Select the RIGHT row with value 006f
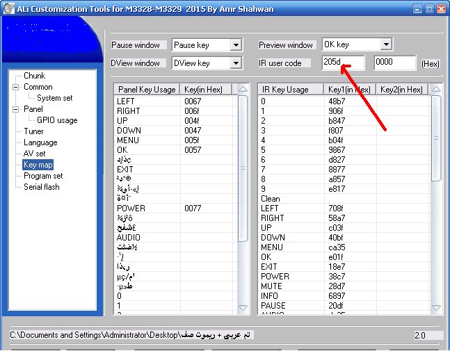Image resolution: width=450 pixels, height=351 pixels. point(176,111)
